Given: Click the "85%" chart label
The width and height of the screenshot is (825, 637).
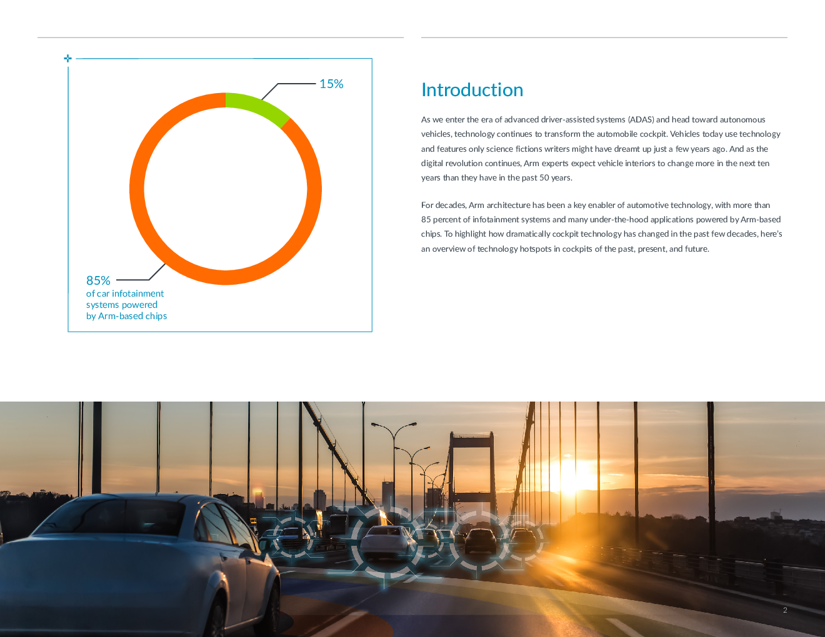Looking at the screenshot, I should click(x=98, y=280).
